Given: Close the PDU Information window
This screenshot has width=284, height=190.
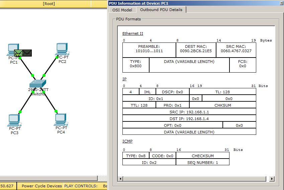Looking at the screenshot, I should pyautogui.click(x=282, y=3).
